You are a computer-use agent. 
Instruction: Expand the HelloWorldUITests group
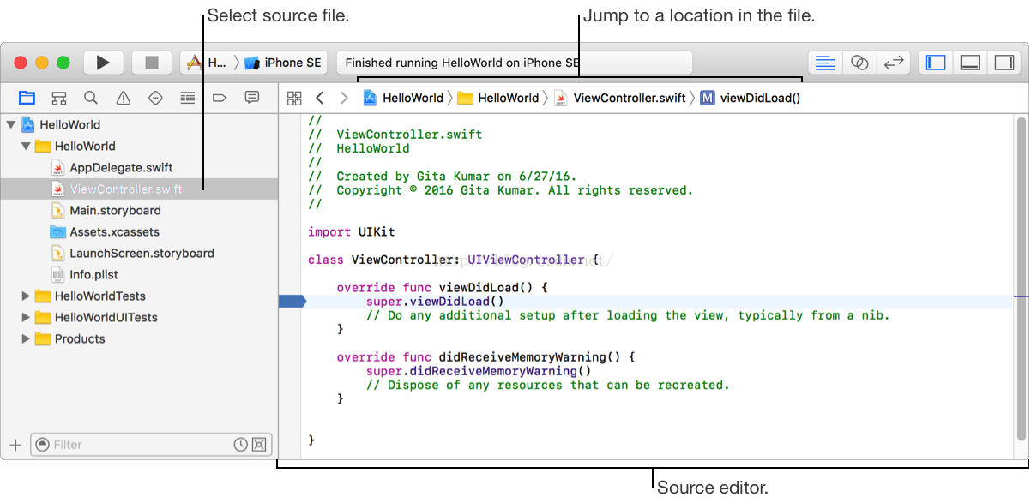point(26,317)
